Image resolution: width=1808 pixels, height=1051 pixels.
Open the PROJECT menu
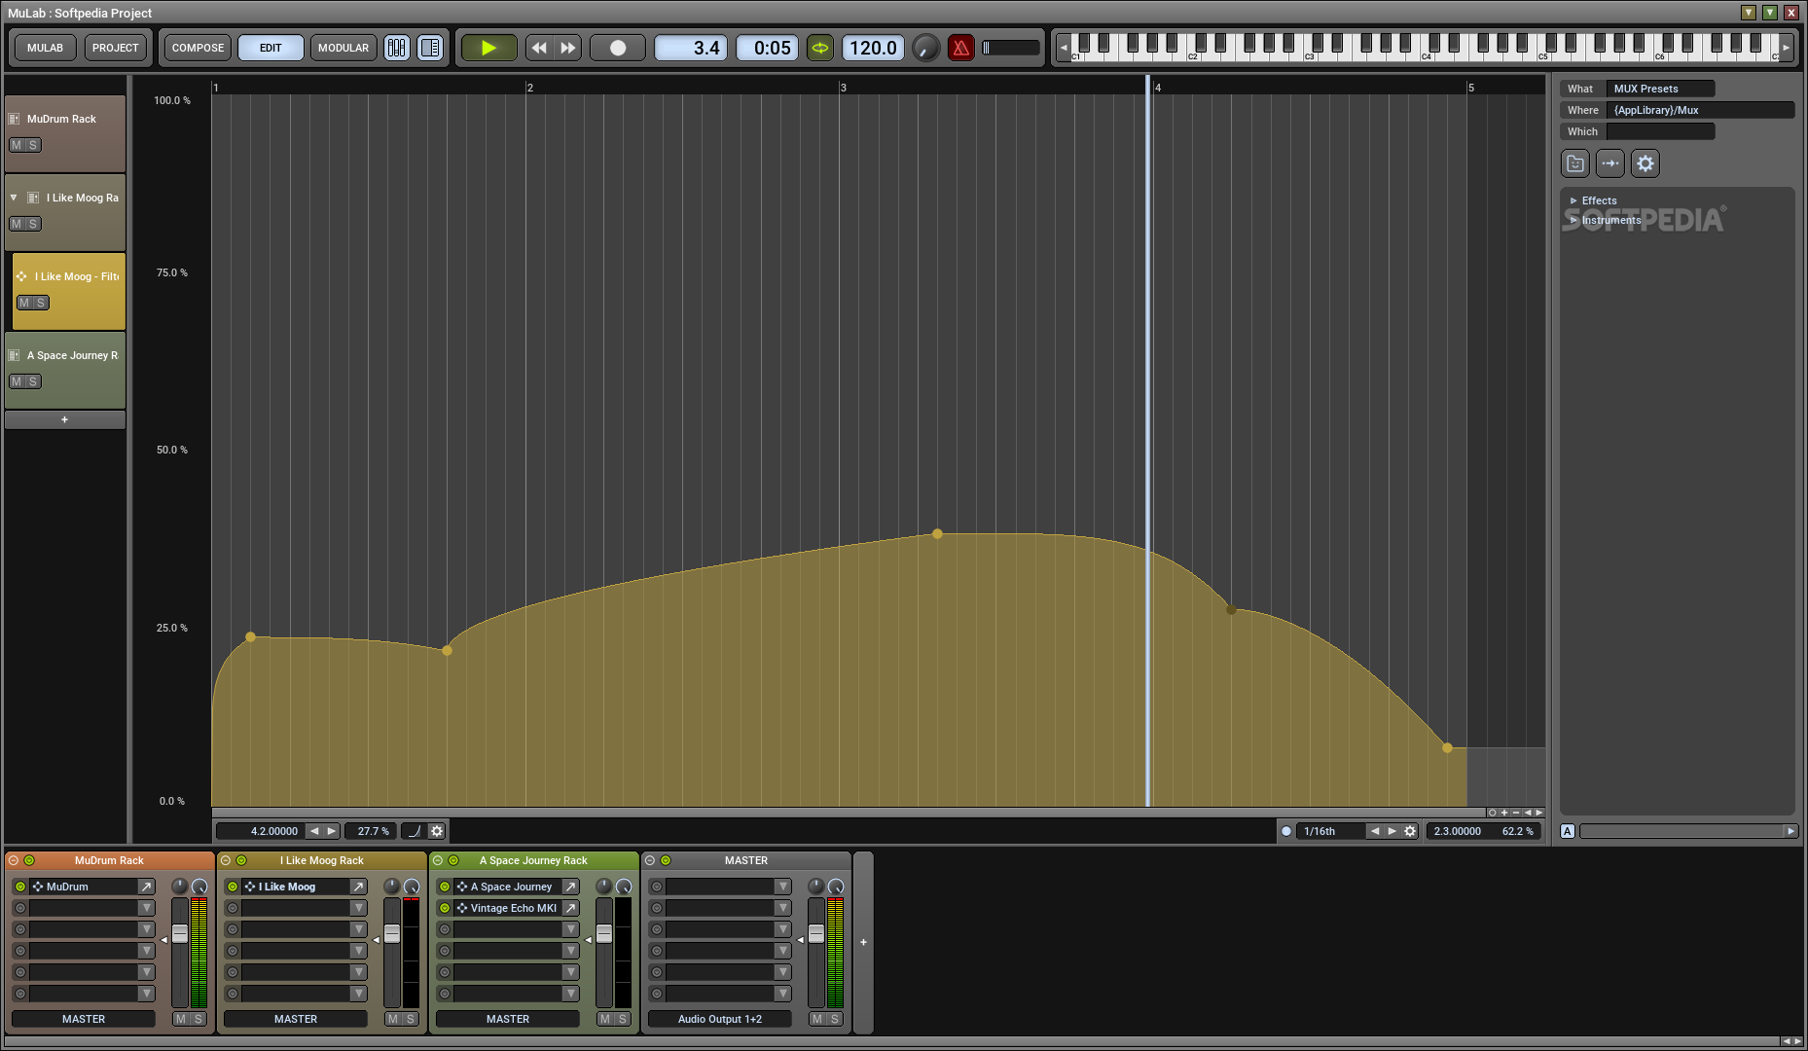[116, 48]
